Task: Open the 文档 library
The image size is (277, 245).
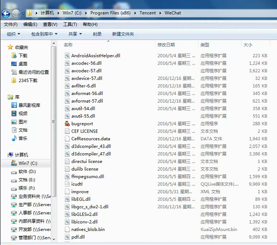Action: [x=23, y=130]
